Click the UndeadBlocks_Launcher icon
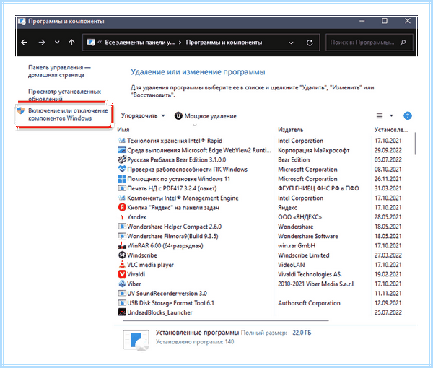 (x=122, y=312)
